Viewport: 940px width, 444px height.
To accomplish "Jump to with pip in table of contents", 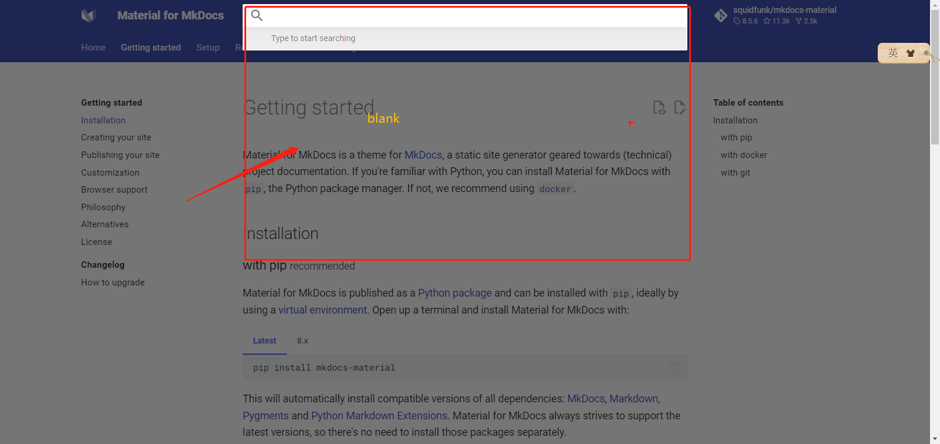I will [x=737, y=137].
